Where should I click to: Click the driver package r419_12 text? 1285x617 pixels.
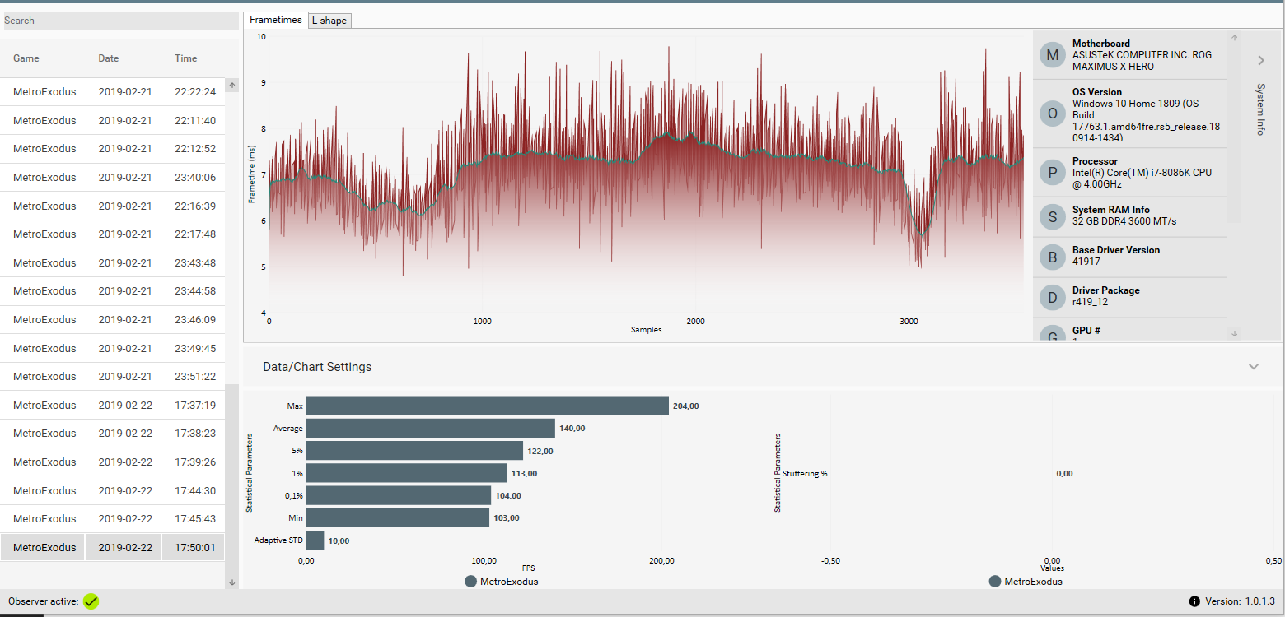tap(1090, 302)
